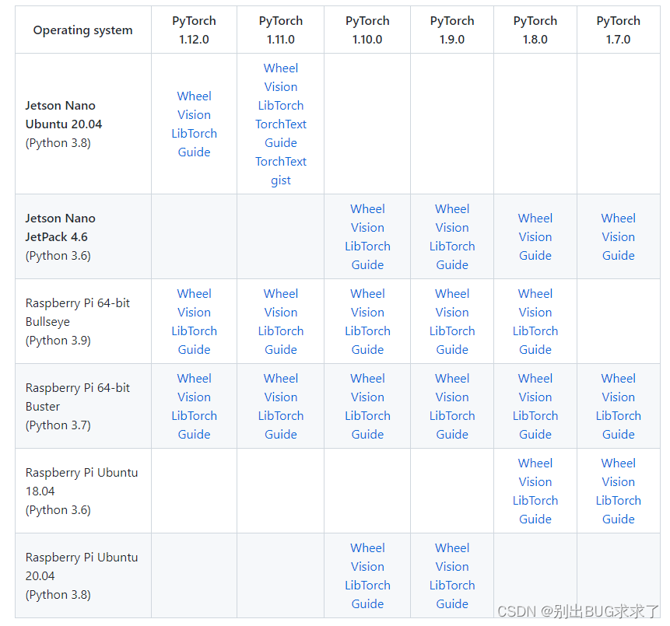This screenshot has width=670, height=626.
Task: Open Vision link for Raspberry Pi Ubuntu 20.04 PyTorch 1.10.0
Action: pos(367,567)
